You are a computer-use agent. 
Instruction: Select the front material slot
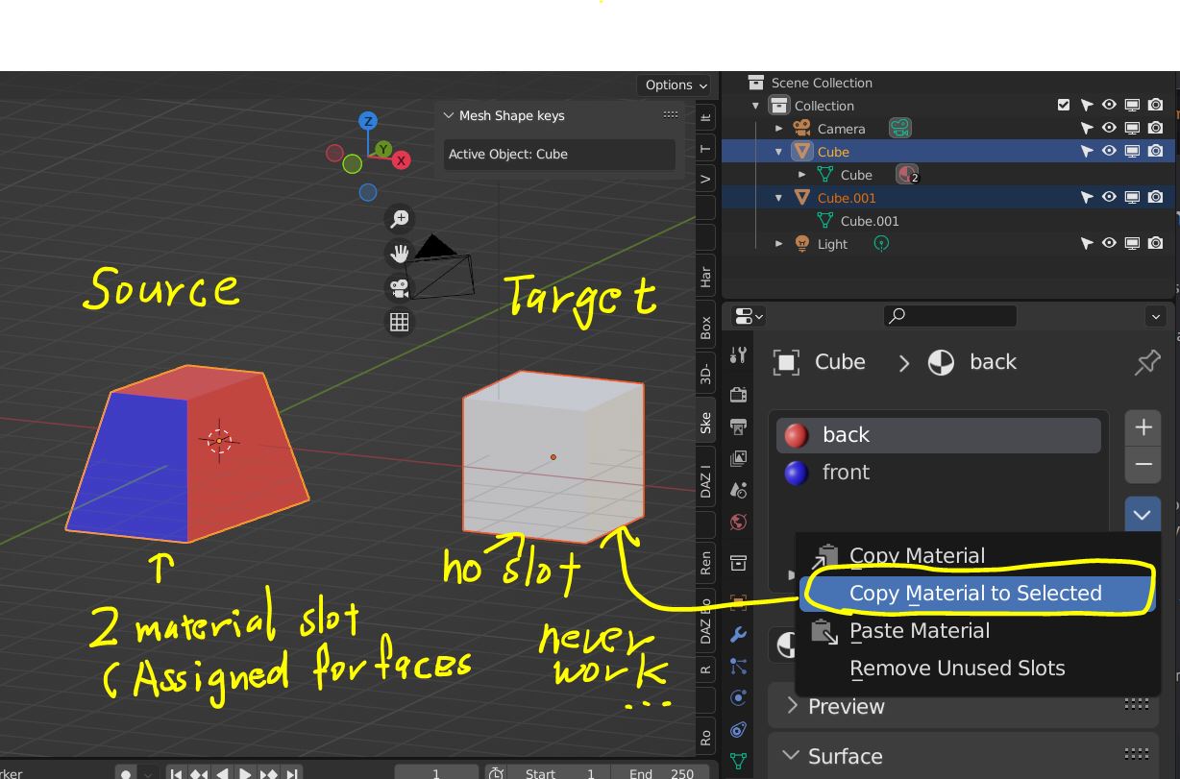click(x=939, y=473)
